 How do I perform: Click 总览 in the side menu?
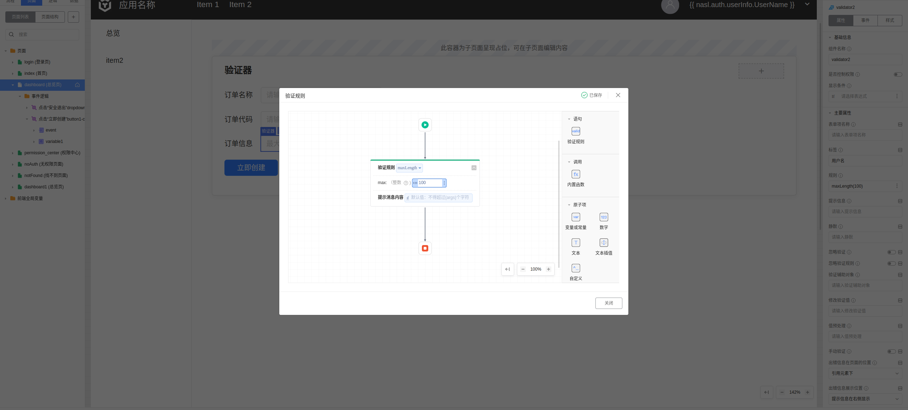(113, 33)
